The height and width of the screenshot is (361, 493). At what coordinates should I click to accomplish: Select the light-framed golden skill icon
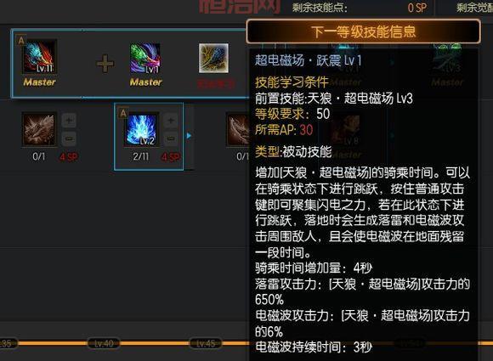[213, 58]
